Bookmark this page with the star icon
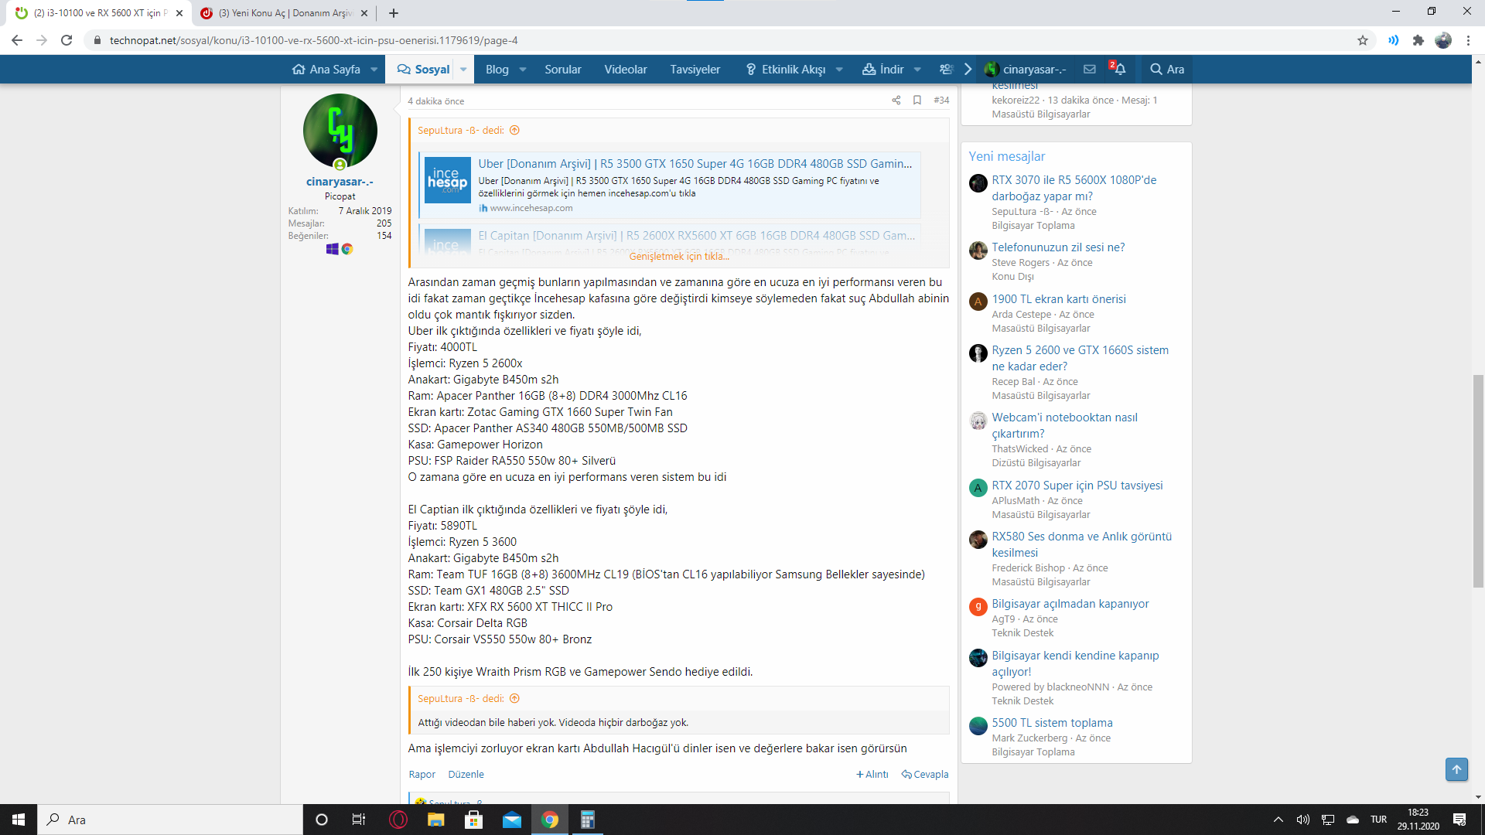 click(x=1363, y=40)
